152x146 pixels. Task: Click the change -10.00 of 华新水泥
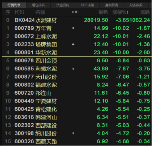point(121,52)
